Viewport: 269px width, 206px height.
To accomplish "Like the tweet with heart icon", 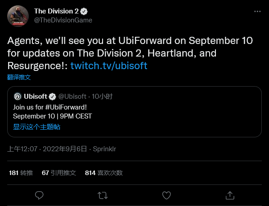I will click(x=166, y=195).
